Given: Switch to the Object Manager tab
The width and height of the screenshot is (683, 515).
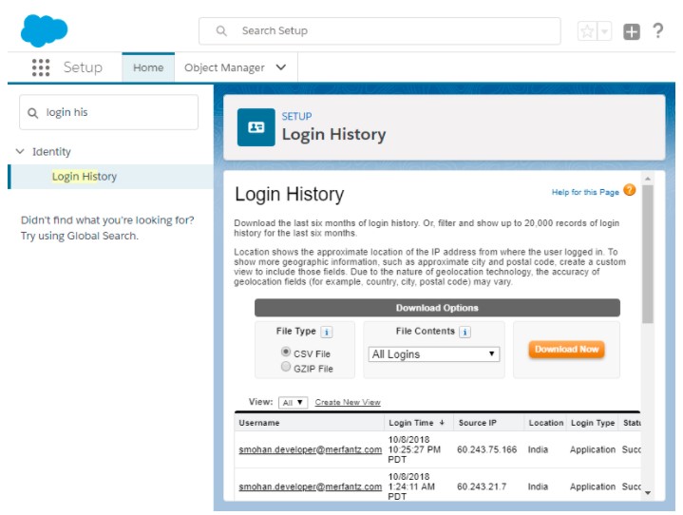Looking at the screenshot, I should (x=224, y=68).
